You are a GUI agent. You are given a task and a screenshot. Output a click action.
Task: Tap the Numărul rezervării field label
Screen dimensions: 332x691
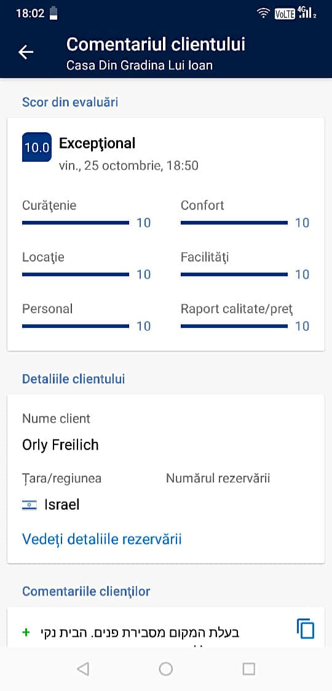click(x=218, y=478)
